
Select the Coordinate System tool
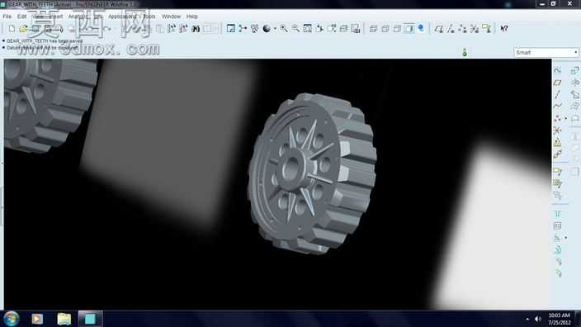pyautogui.click(x=557, y=130)
